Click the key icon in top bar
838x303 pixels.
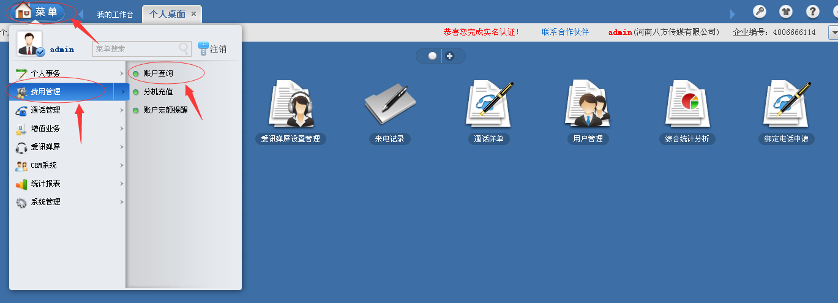pos(759,12)
